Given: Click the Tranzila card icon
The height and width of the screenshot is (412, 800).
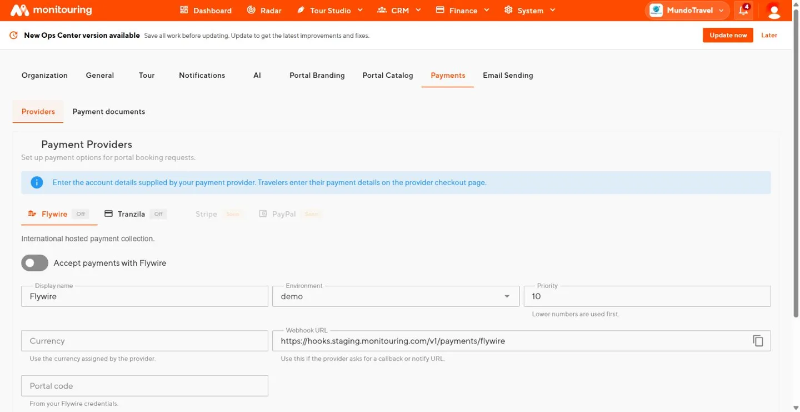Looking at the screenshot, I should 108,214.
